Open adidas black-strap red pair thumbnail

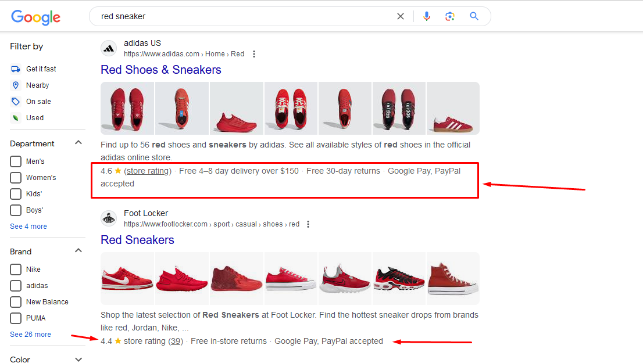click(399, 108)
